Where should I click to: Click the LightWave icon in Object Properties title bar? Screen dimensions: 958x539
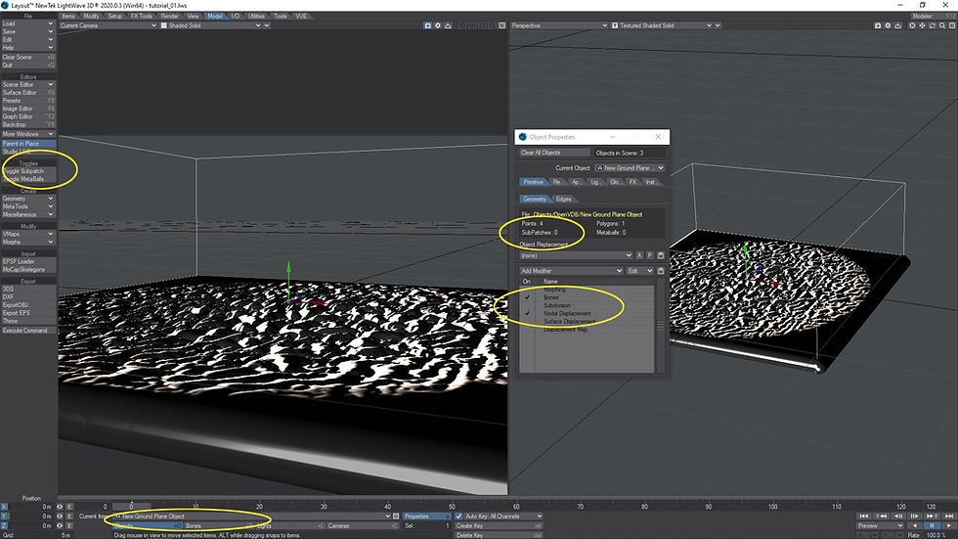pyautogui.click(x=522, y=137)
